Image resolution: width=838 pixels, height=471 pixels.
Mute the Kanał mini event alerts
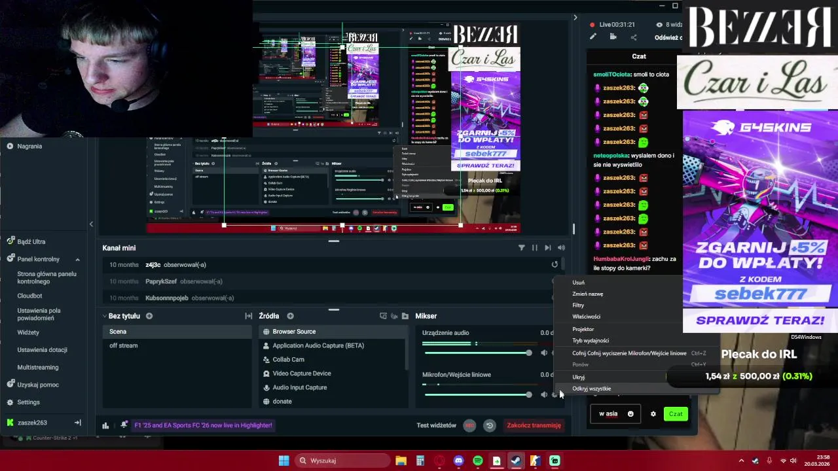pos(561,248)
